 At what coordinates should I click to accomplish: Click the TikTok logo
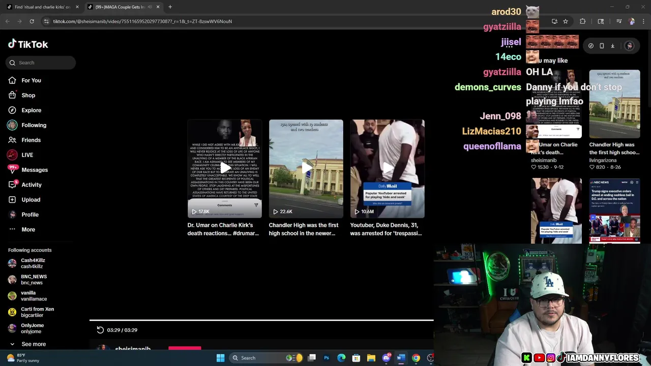[28, 44]
